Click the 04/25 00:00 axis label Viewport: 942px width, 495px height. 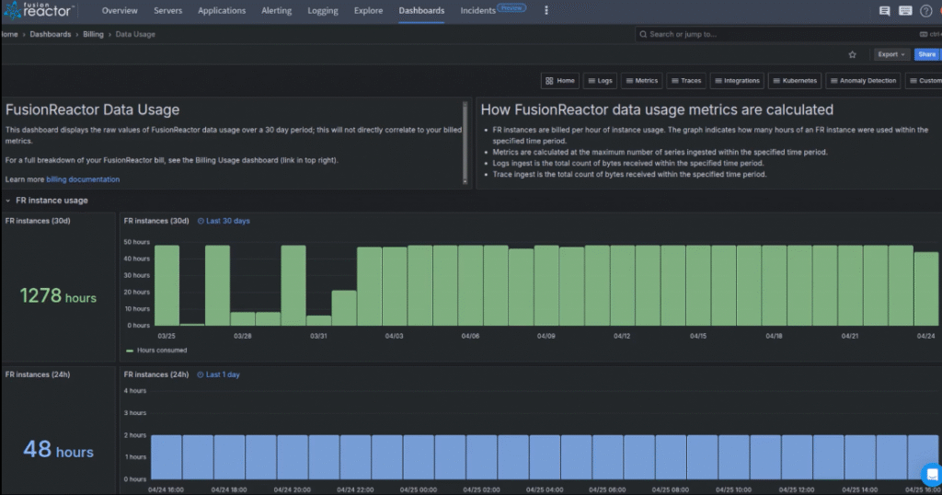[419, 489]
